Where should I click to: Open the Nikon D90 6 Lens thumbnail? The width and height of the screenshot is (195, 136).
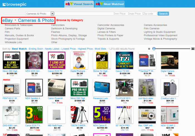11,60
